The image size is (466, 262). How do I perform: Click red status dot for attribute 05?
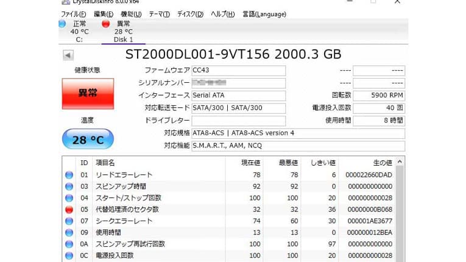point(69,209)
